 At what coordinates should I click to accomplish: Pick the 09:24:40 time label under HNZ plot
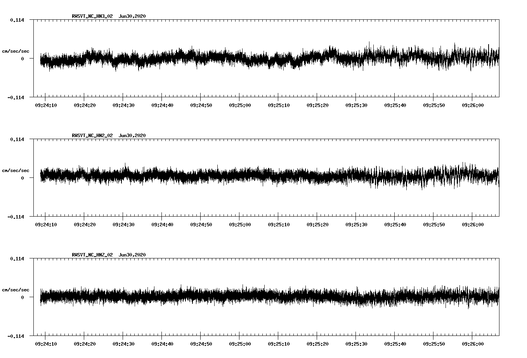pos(162,344)
